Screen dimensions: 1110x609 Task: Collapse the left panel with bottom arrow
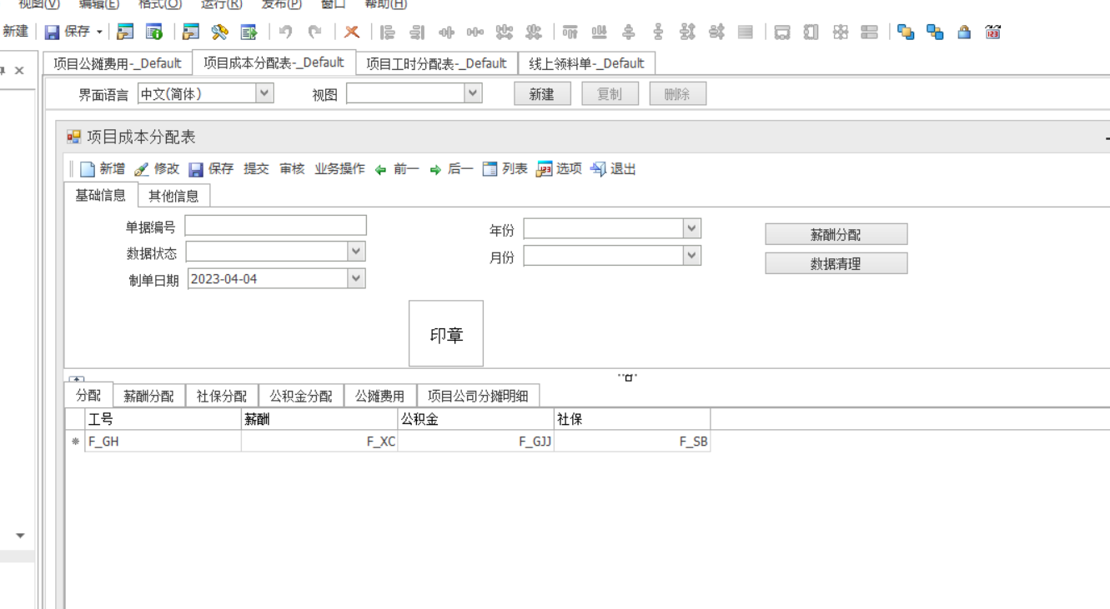[x=20, y=536]
